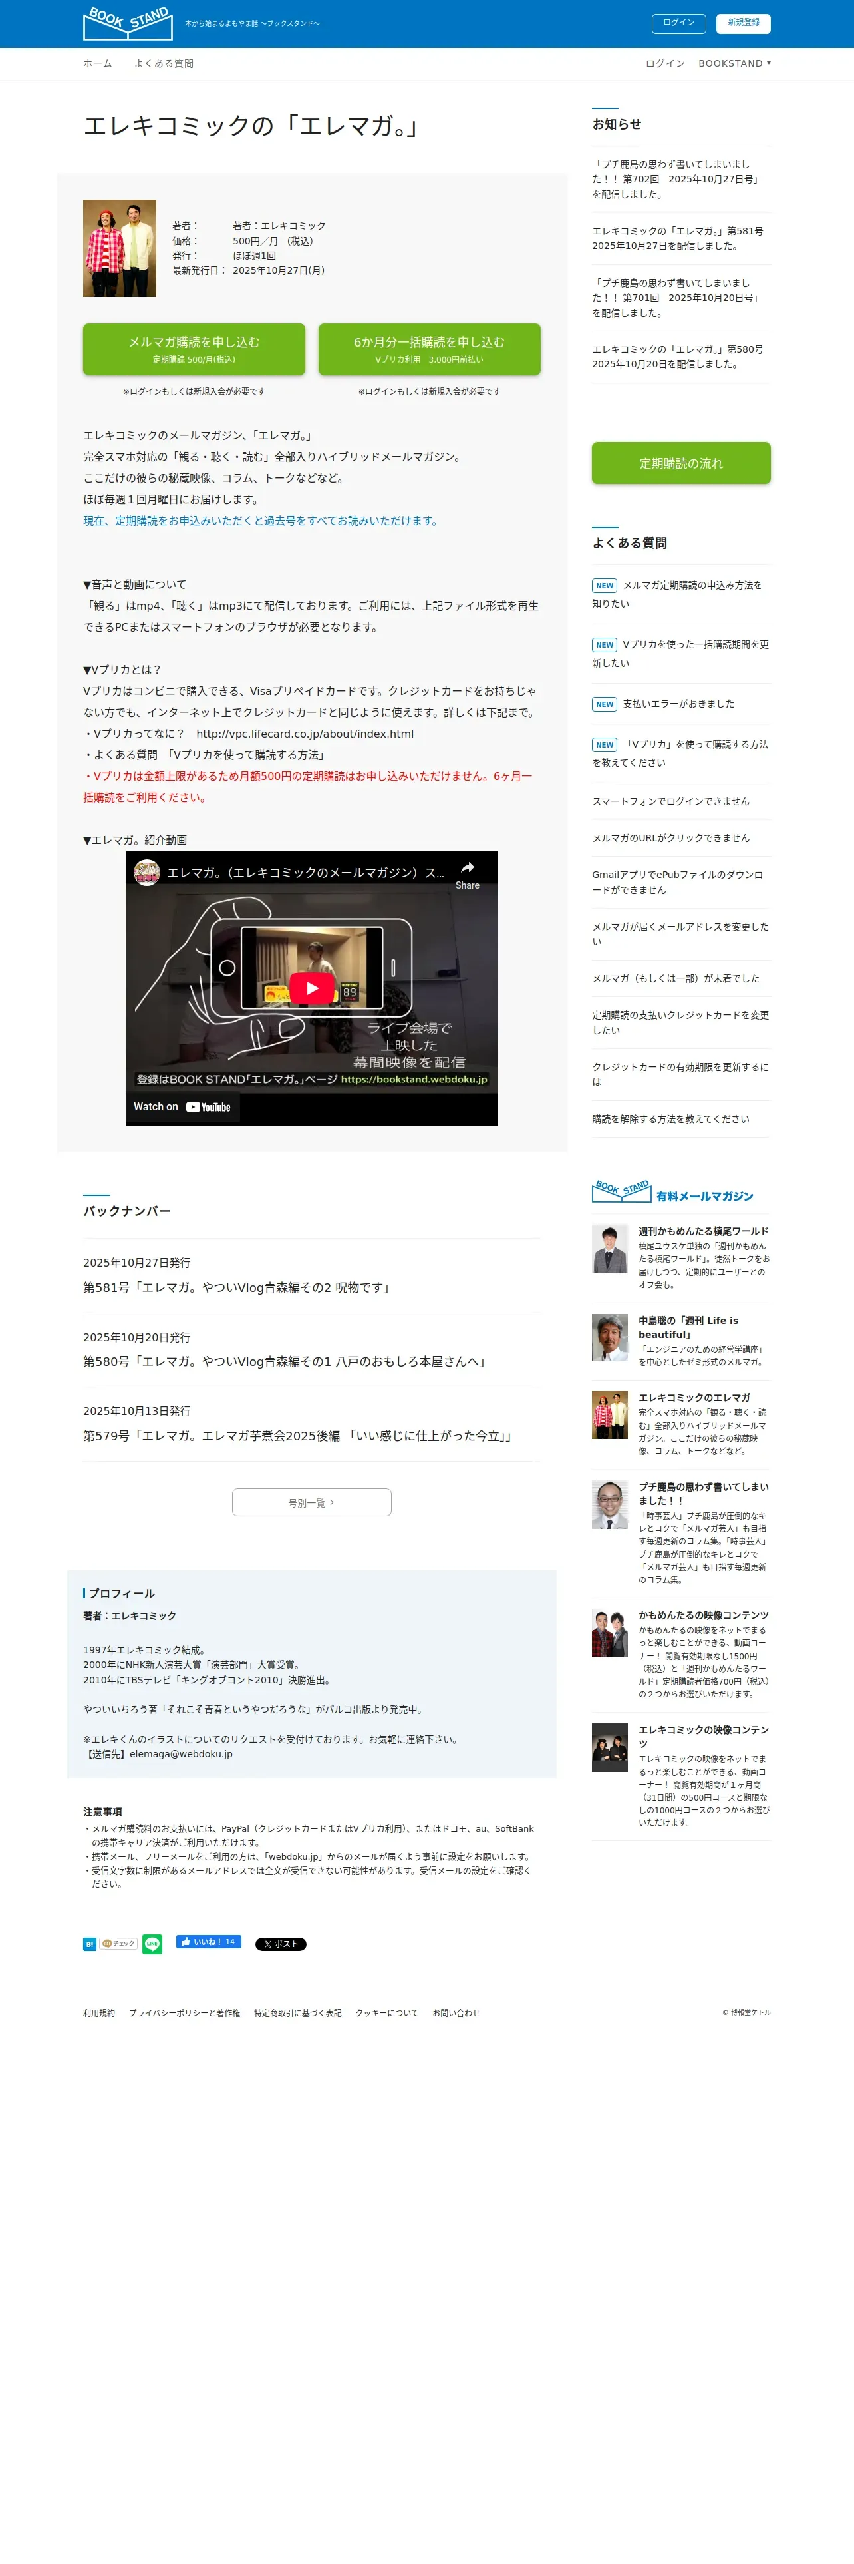Open FAQ Vプリカを使って購読する方法
This screenshot has height=2564, width=854.
681,752
